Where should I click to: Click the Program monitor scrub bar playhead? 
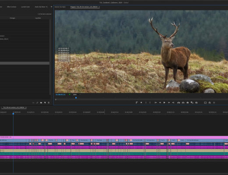(x=76, y=98)
